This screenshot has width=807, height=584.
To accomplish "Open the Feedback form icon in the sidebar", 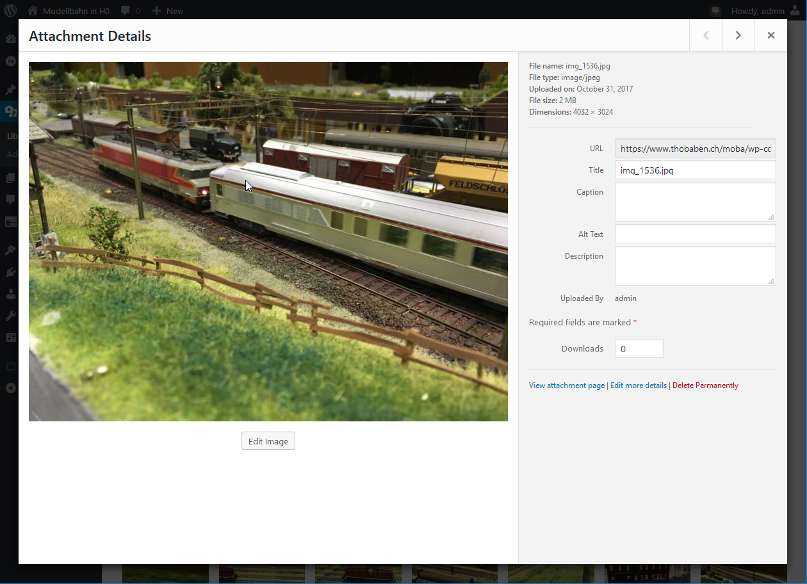I will coord(11,222).
